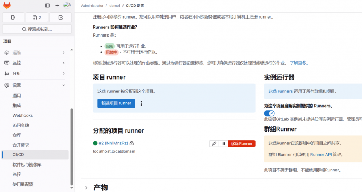Click the lock icon beside runner #2
The height and width of the screenshot is (192, 362).
[131, 143]
